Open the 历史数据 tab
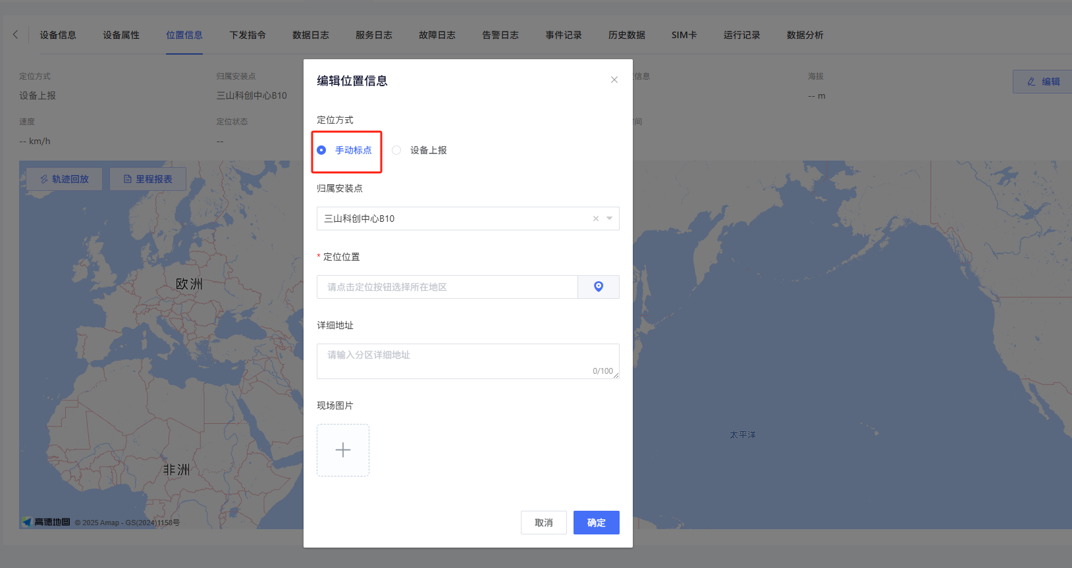The image size is (1072, 568). (x=626, y=35)
